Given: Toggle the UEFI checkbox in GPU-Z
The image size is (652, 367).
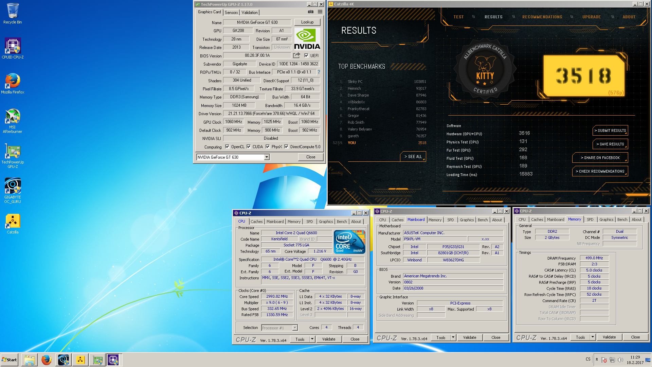Looking at the screenshot, I should [306, 55].
